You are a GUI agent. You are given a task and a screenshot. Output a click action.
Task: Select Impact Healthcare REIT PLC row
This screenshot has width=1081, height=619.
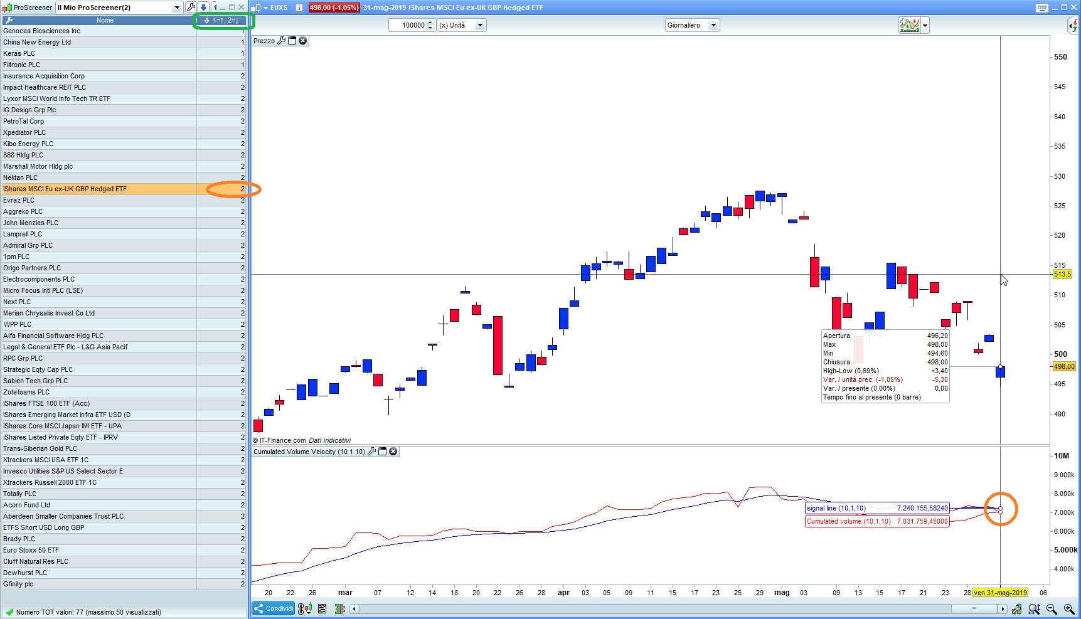click(124, 87)
